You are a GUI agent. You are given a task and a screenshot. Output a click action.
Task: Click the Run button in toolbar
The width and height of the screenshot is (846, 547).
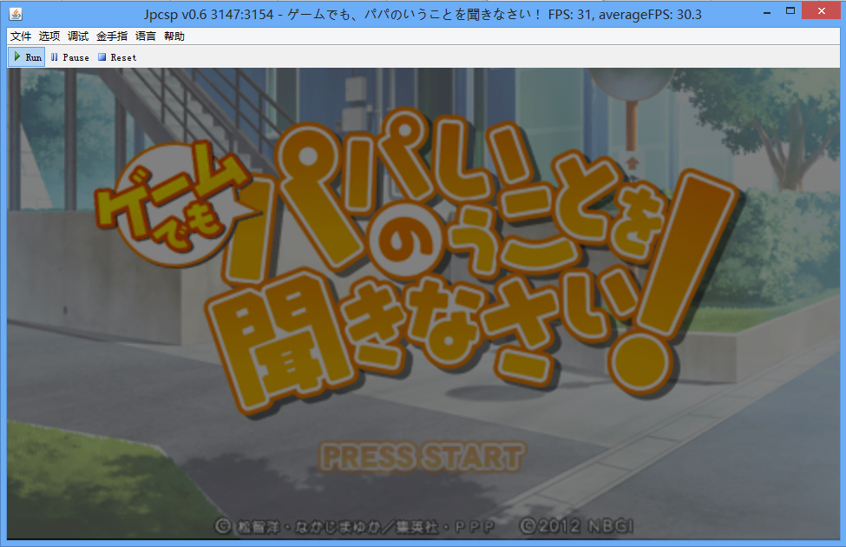tap(27, 57)
